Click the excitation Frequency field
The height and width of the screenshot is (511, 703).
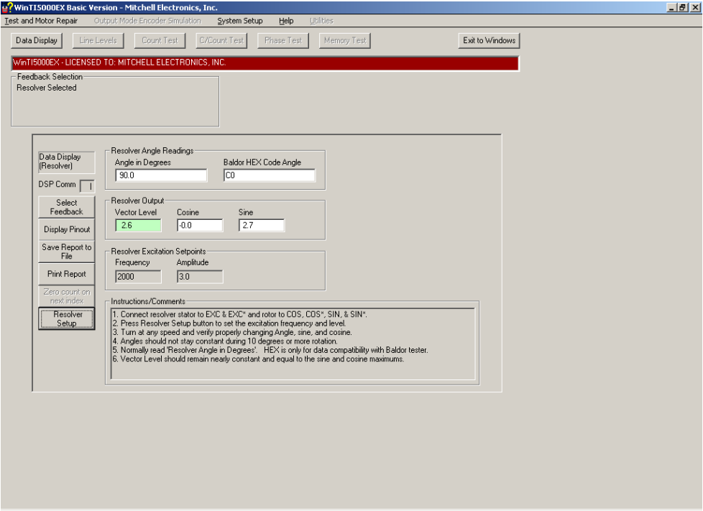click(138, 276)
